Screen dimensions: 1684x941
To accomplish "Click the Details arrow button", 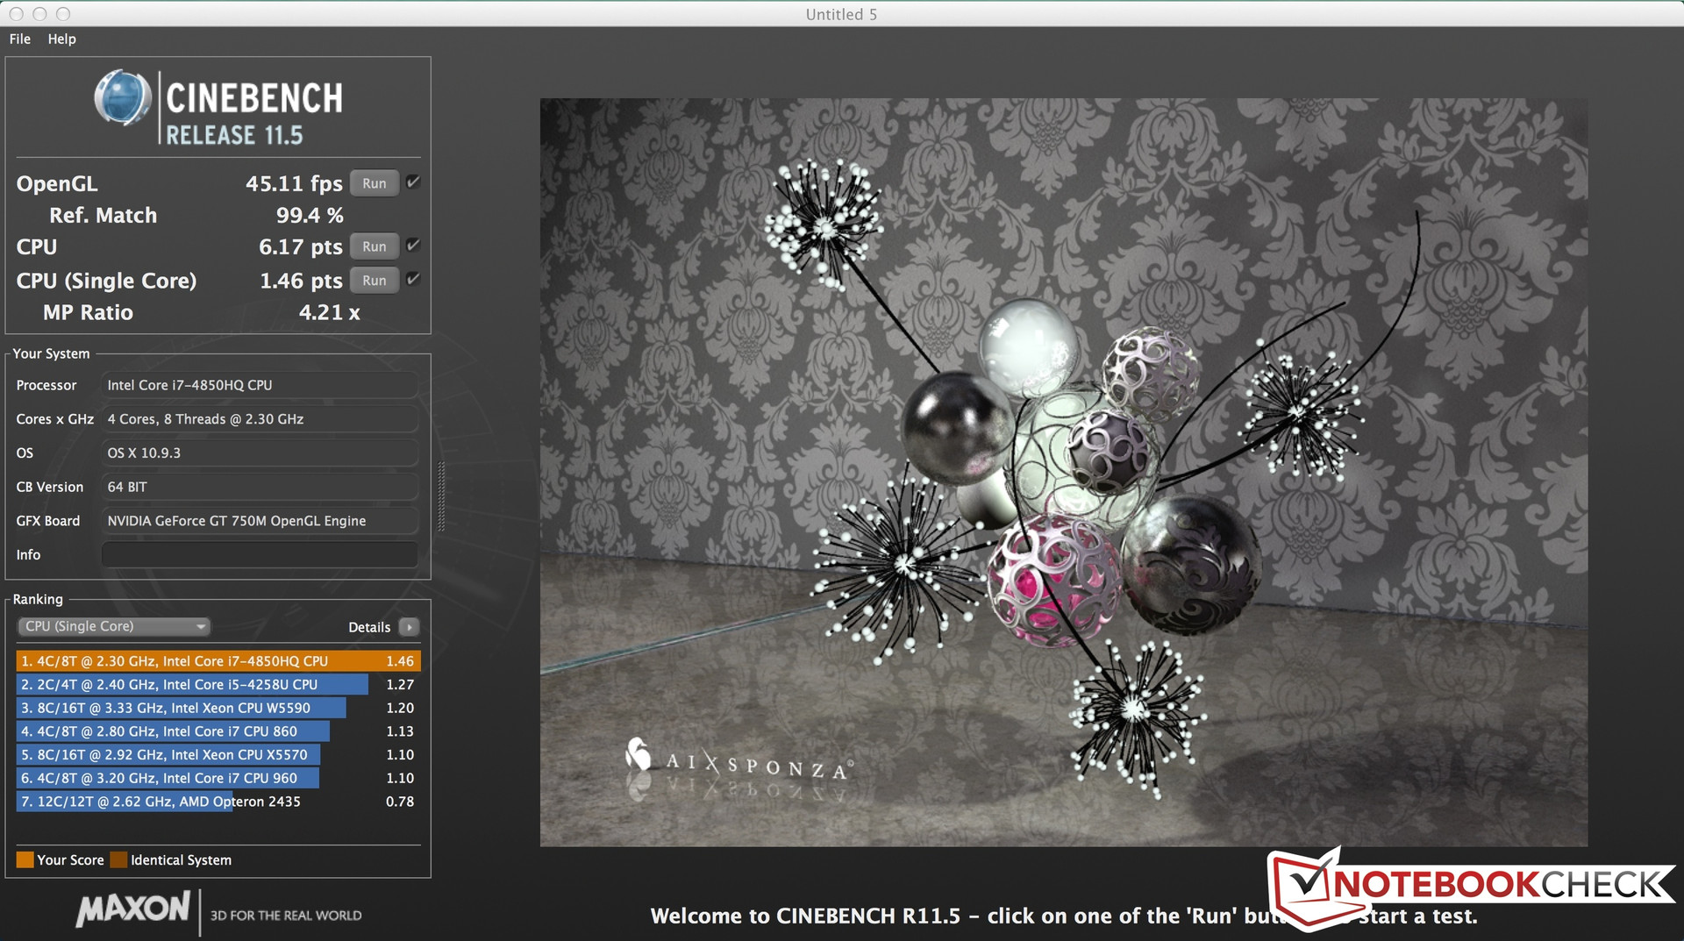I will tap(409, 627).
